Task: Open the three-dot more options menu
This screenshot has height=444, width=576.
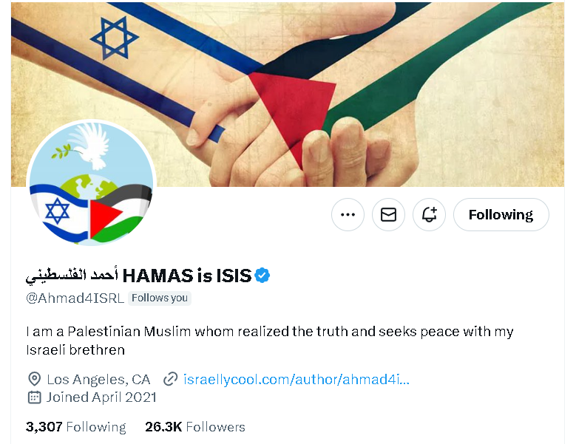Action: pyautogui.click(x=348, y=215)
